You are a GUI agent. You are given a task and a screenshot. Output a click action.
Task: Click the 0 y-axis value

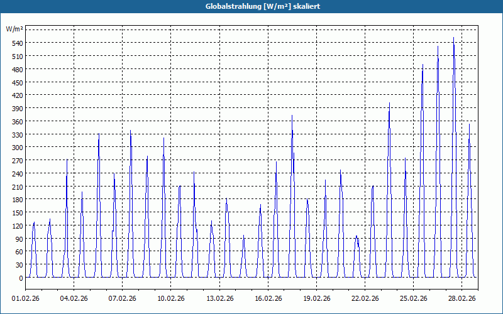tap(21, 278)
